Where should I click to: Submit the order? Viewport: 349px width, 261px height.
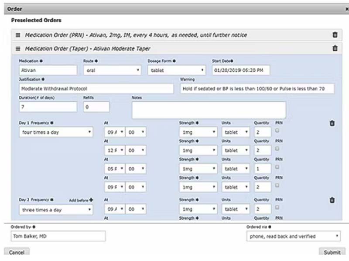coord(332,253)
